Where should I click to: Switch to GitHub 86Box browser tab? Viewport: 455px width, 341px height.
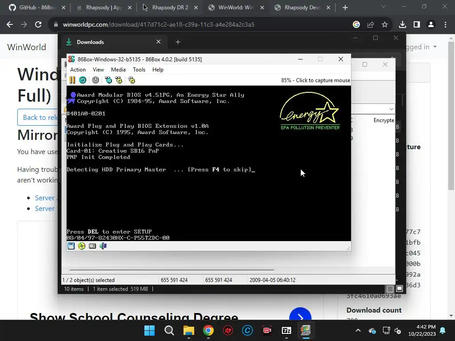point(37,8)
